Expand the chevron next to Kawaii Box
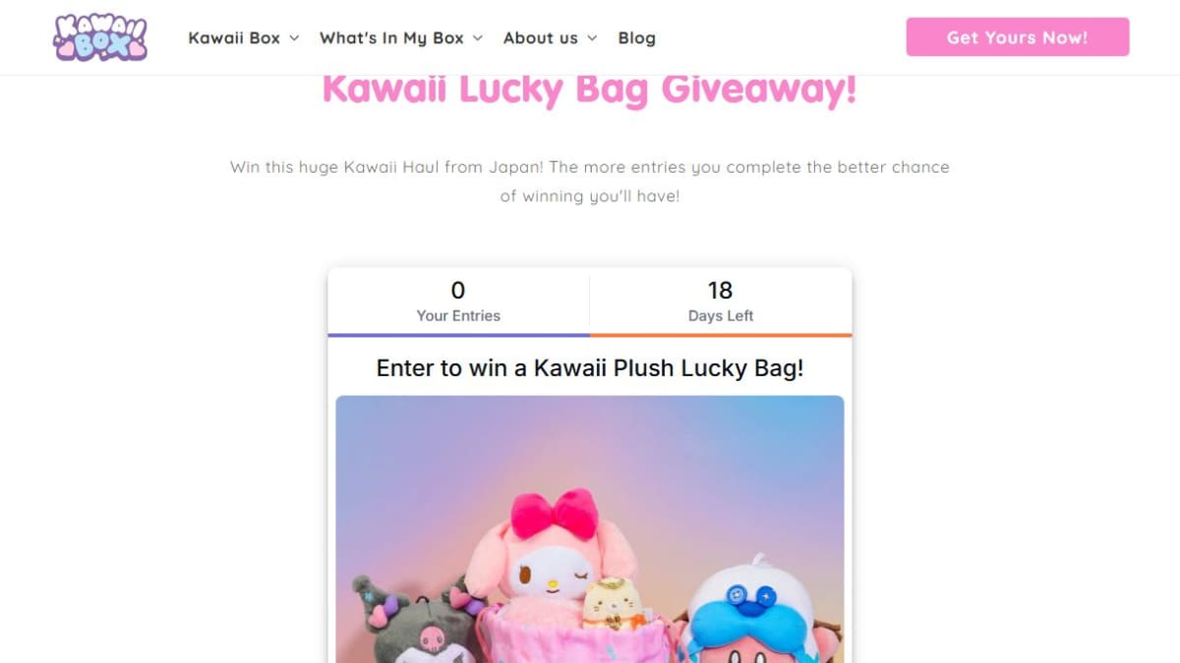Viewport: 1180px width, 663px height. click(294, 38)
